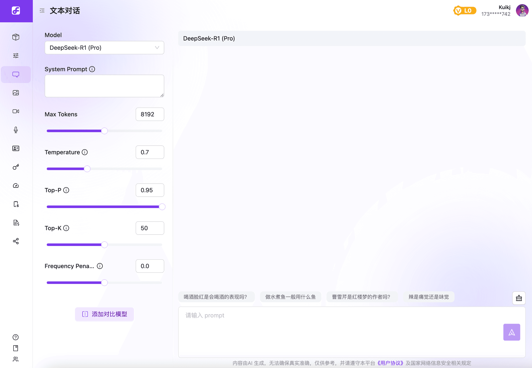Click the Top-K slider handle
The image size is (532, 368).
(x=104, y=245)
